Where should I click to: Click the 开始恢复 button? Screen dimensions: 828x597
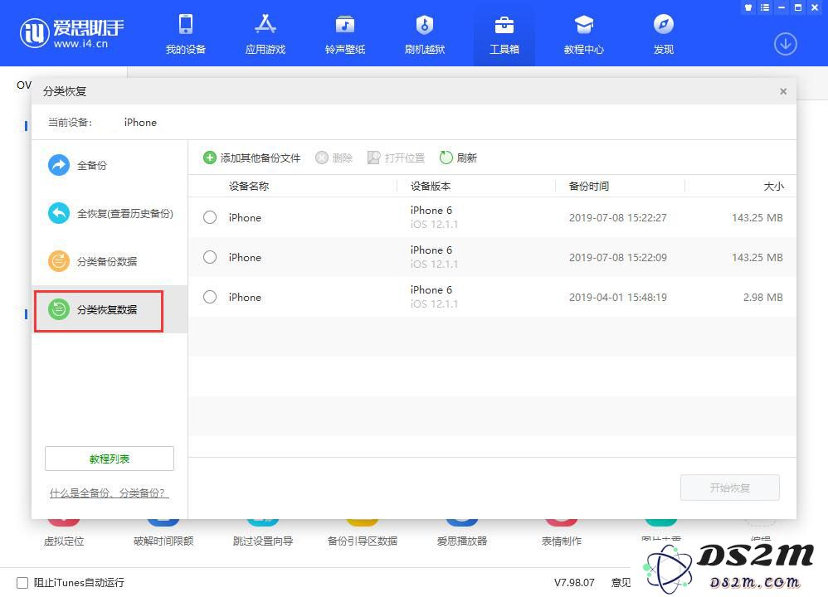[730, 488]
